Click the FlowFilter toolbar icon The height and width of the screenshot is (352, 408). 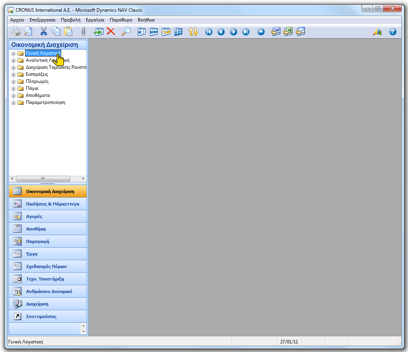click(166, 32)
